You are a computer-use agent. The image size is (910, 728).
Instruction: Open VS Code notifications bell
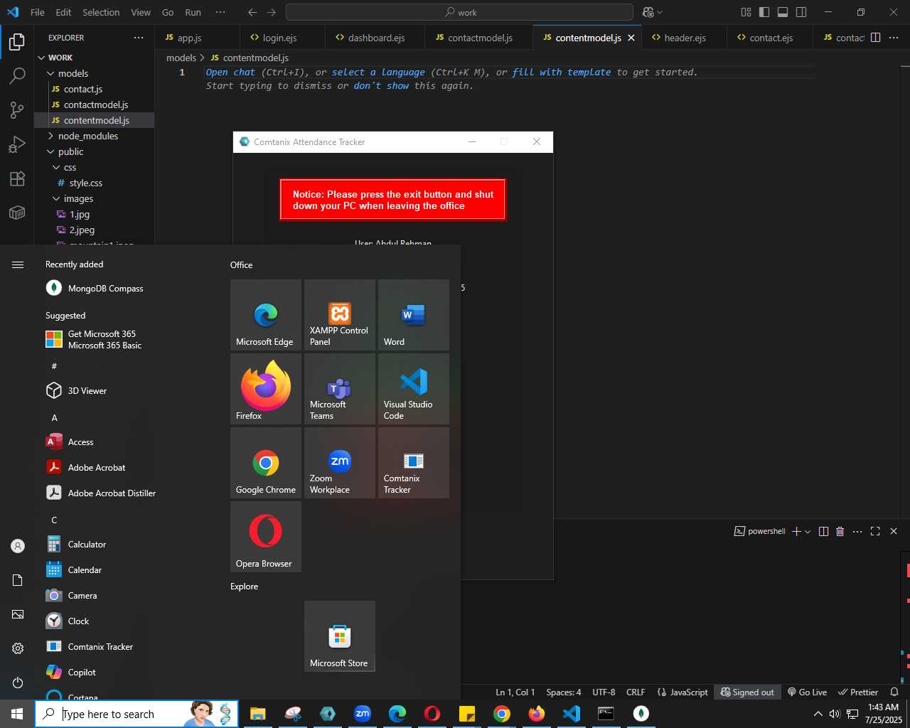894,692
